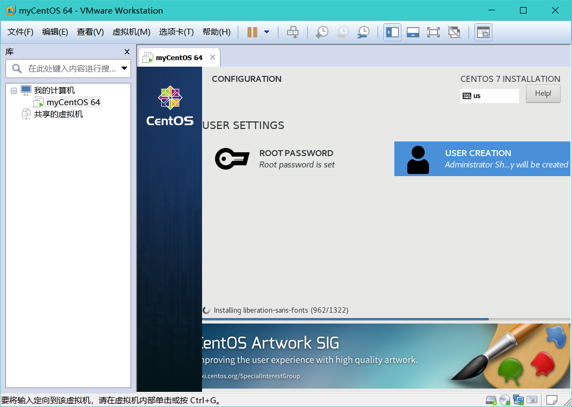Open the power options dropdown arrow
The height and width of the screenshot is (407, 572).
[x=266, y=32]
